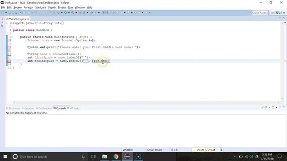Click the green Run button icon
This screenshot has height=161, width=287.
(x=65, y=13)
